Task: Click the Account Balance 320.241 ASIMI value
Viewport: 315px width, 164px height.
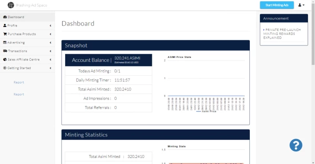Action: pos(127,58)
